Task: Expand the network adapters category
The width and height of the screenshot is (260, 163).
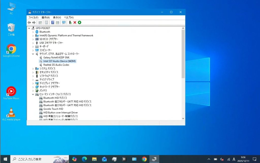Action: click(33, 87)
